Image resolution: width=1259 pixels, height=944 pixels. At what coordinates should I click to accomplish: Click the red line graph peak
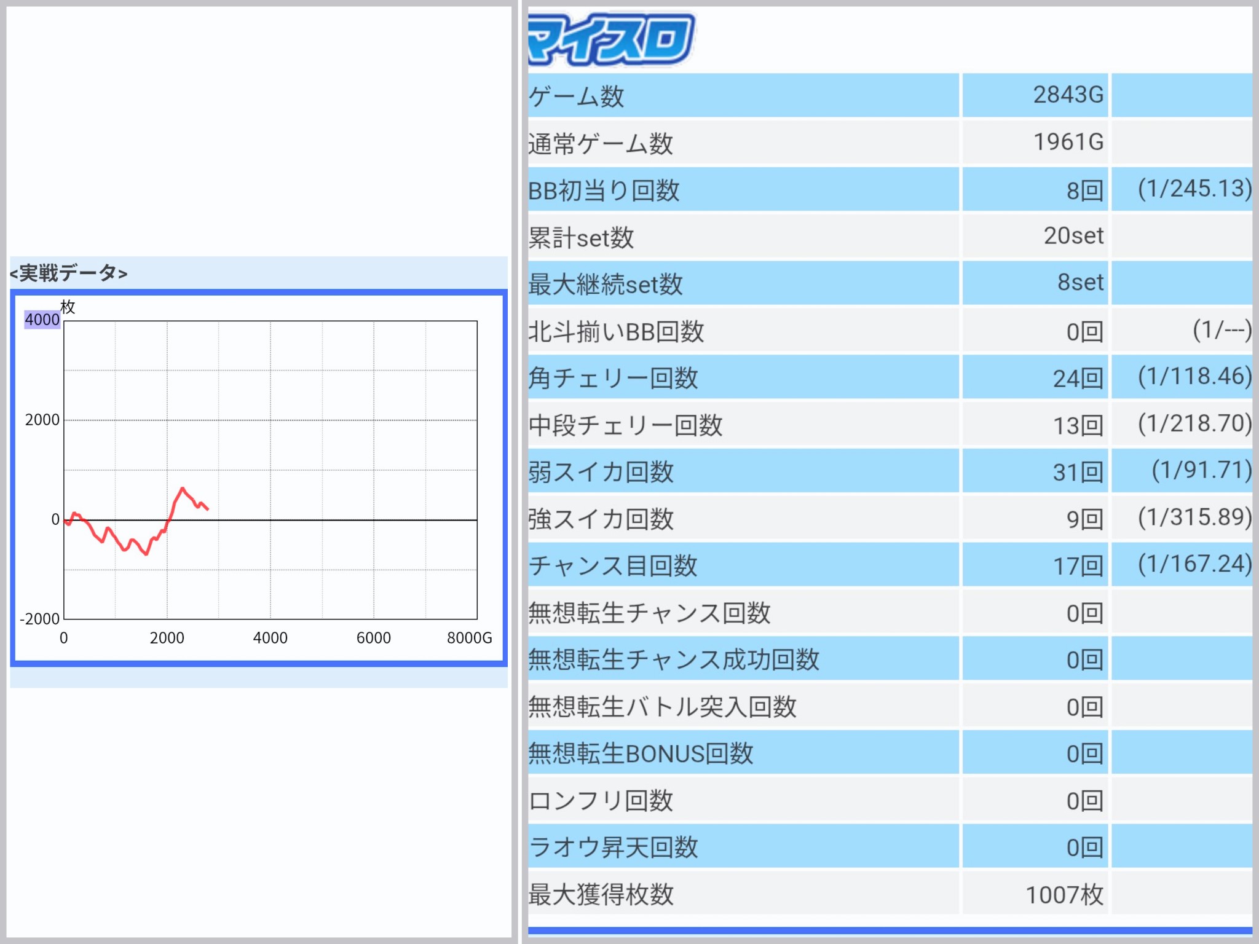click(182, 489)
